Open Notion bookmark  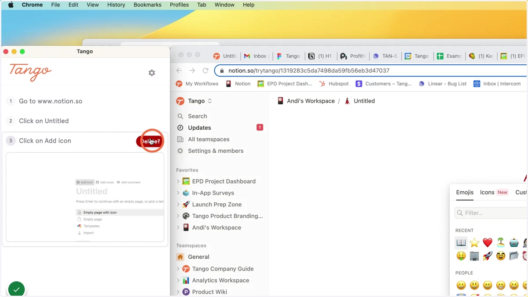pyautogui.click(x=238, y=84)
